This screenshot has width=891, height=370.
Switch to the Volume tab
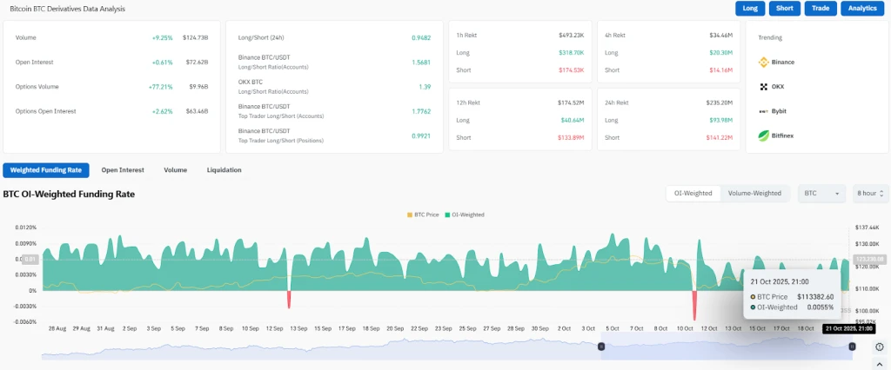click(x=176, y=169)
